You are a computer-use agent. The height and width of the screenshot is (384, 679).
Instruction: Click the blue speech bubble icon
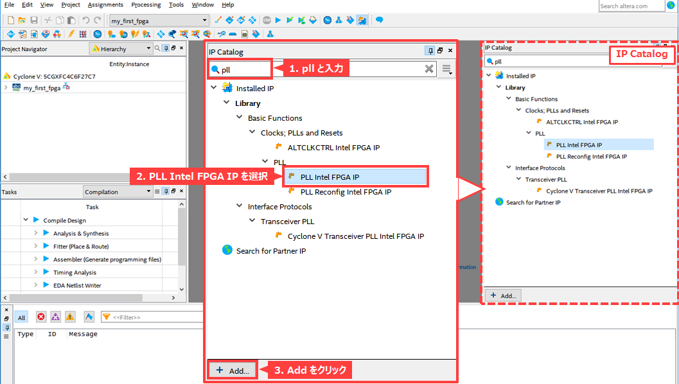(x=380, y=21)
